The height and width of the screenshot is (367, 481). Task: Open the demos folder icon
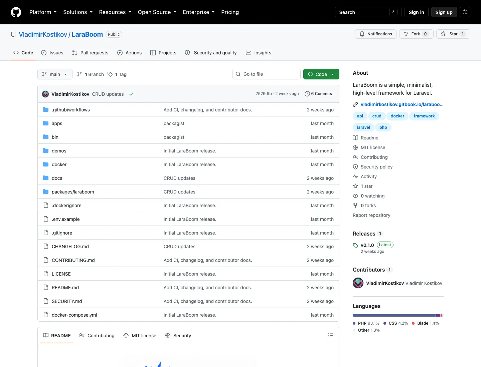click(x=46, y=150)
